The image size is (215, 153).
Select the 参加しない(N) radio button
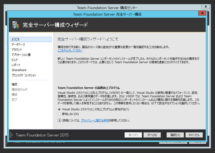click(59, 114)
